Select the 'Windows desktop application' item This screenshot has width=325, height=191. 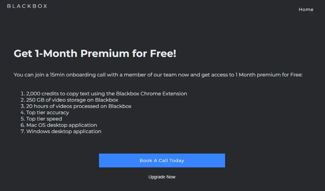click(64, 132)
